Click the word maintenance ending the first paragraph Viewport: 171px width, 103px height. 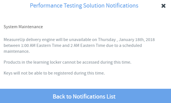[x=17, y=51]
